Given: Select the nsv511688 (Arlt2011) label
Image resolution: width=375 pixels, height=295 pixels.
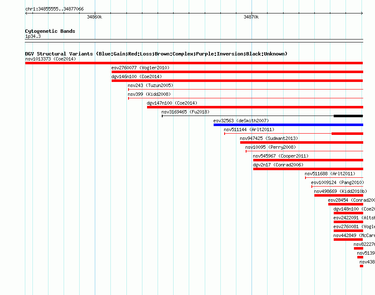Looking at the screenshot, I should 330,174.
